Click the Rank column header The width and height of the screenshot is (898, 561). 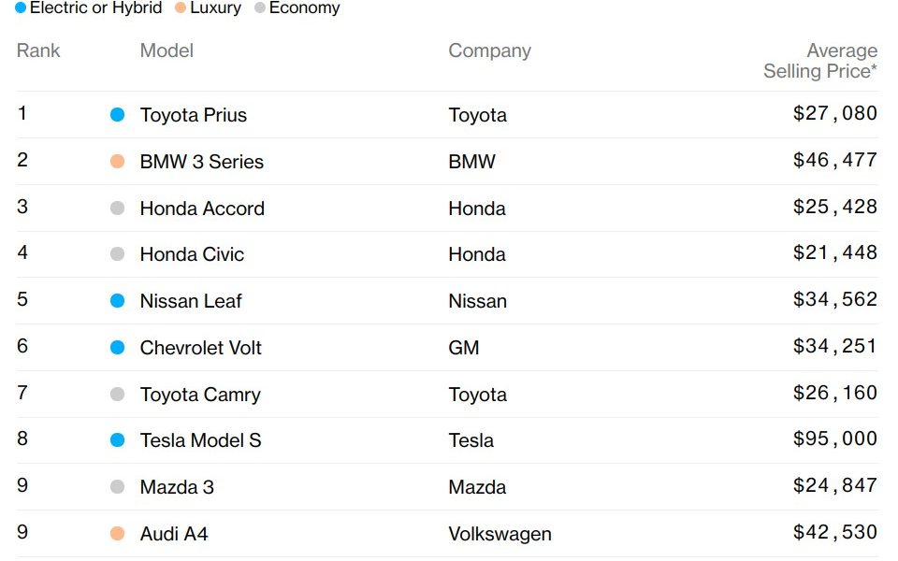click(x=38, y=50)
